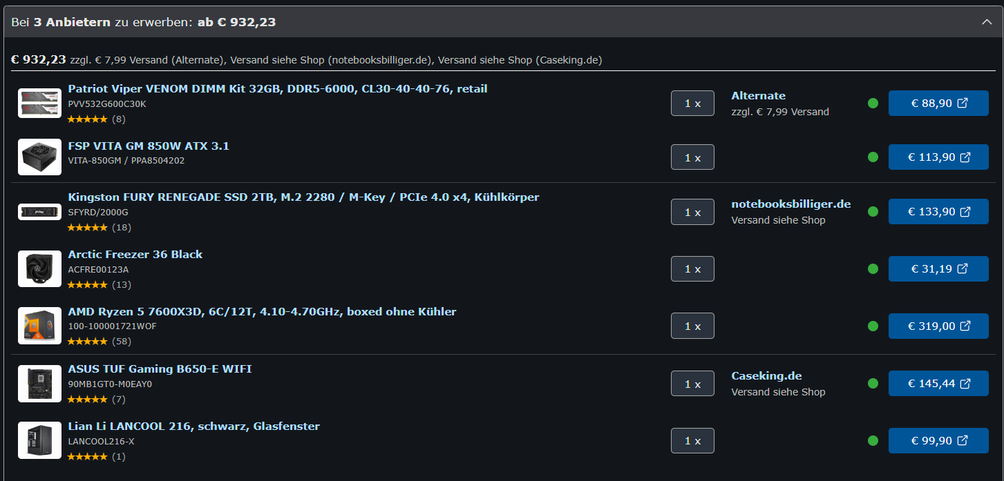Click star rating with (13) reviews
Viewport: 1004px width, 481px height.
tap(99, 284)
